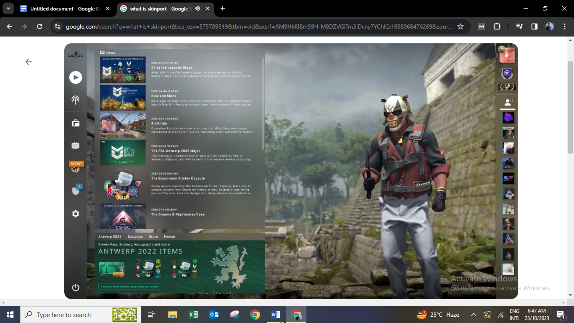Click the news panel scrollbar

263,103
